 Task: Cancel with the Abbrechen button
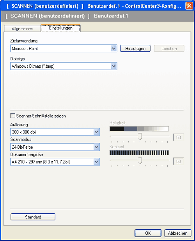(177, 233)
